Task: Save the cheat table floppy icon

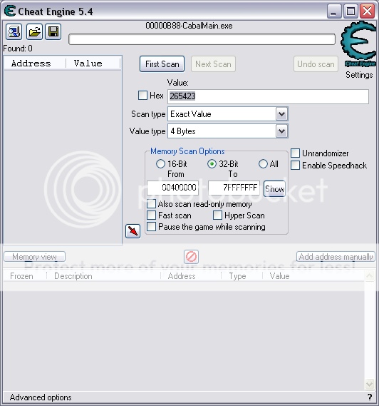Action: coord(53,32)
